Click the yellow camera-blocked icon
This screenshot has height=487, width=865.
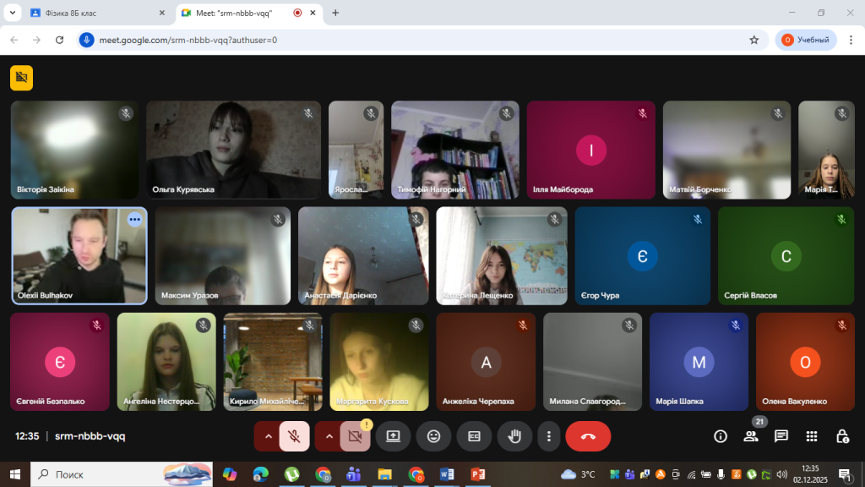click(21, 77)
